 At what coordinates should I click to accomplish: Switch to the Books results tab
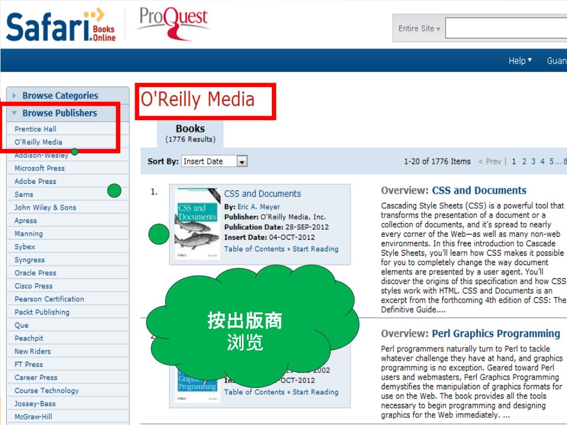point(190,133)
